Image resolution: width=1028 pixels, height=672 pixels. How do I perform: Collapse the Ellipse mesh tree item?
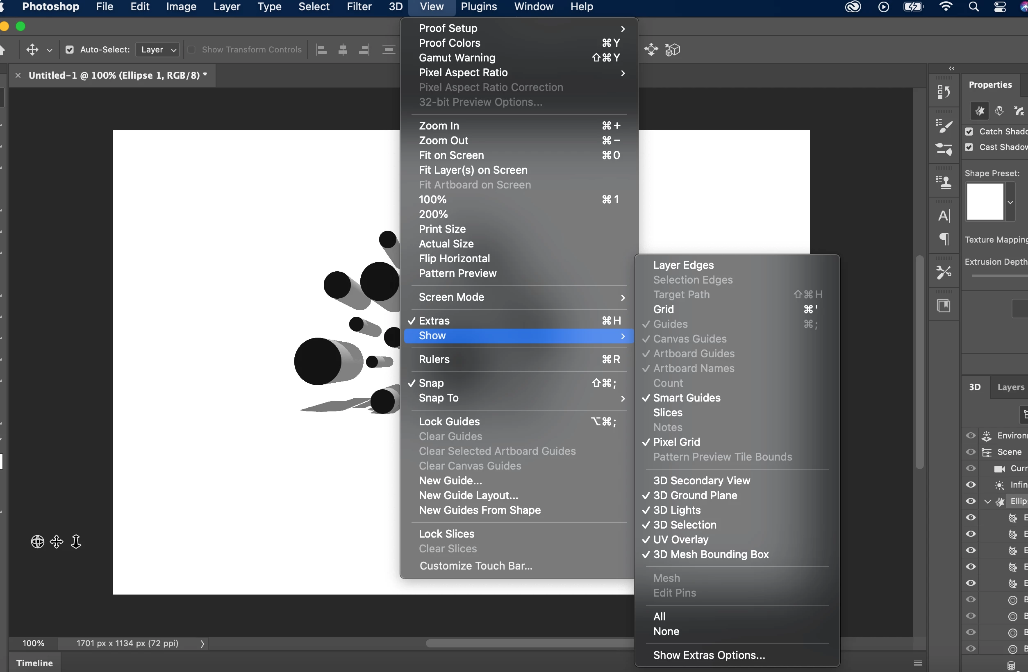coord(988,502)
